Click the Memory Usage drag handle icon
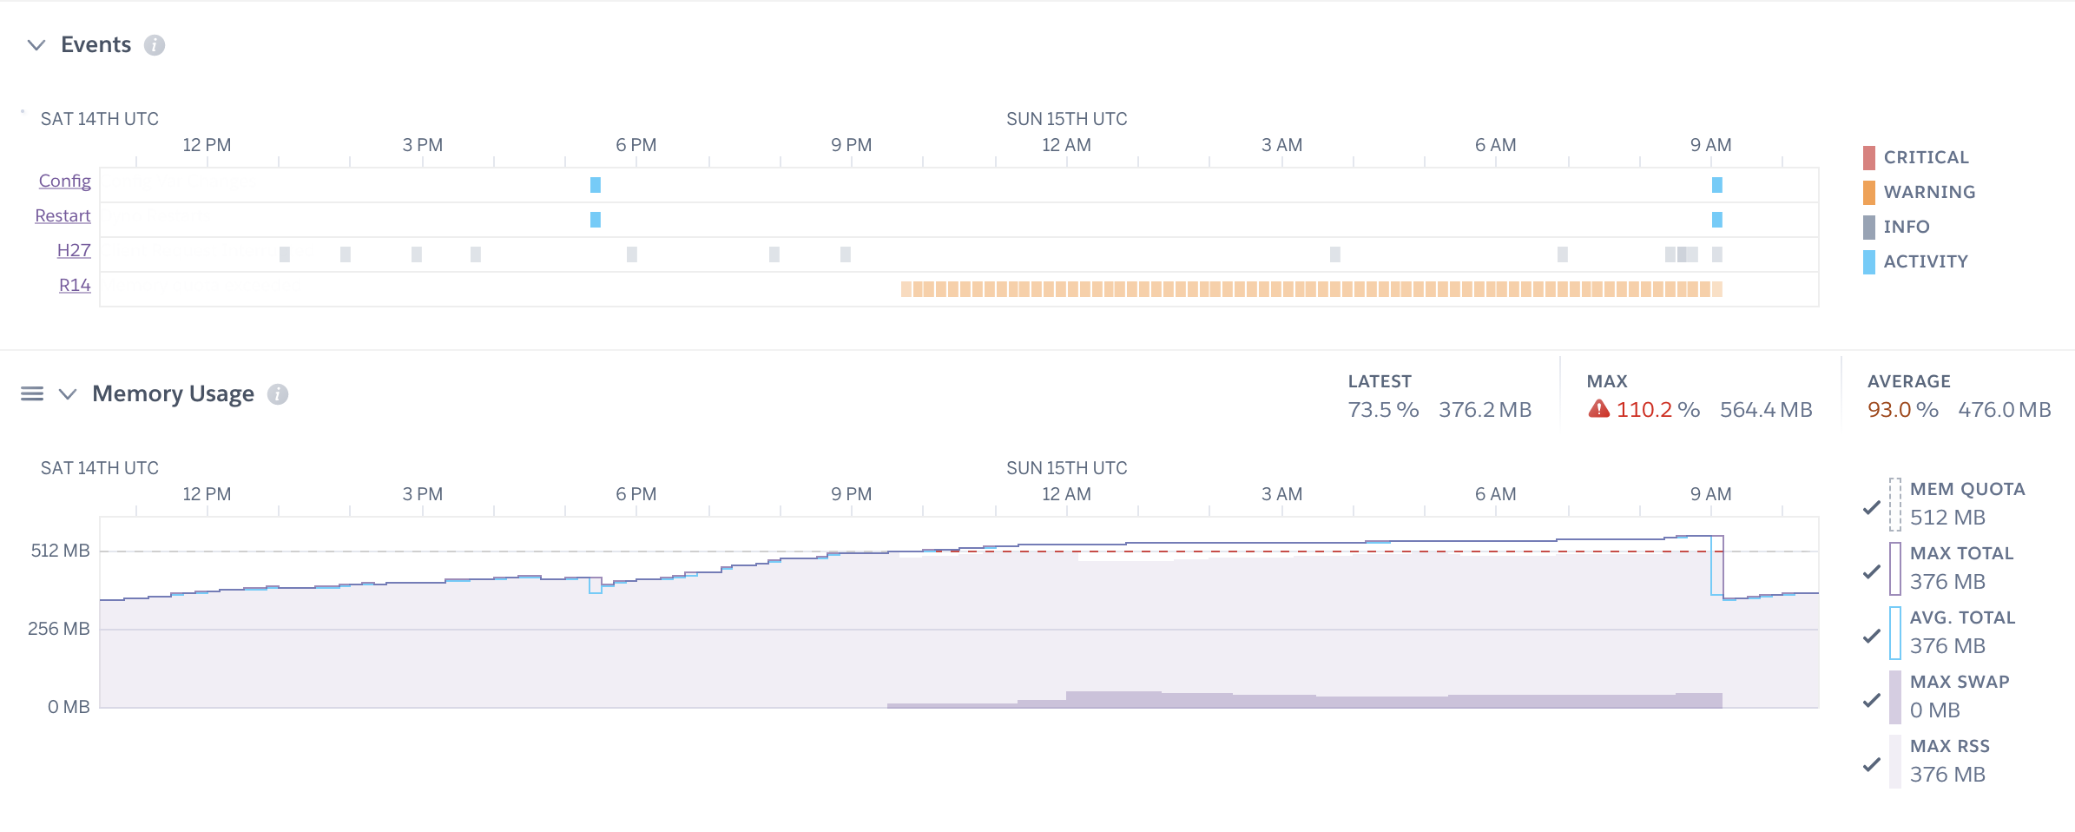 pos(32,394)
